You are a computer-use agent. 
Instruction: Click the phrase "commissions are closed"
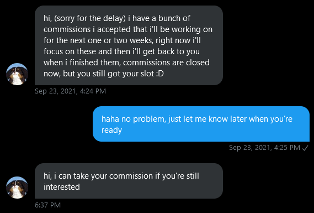click(166, 63)
